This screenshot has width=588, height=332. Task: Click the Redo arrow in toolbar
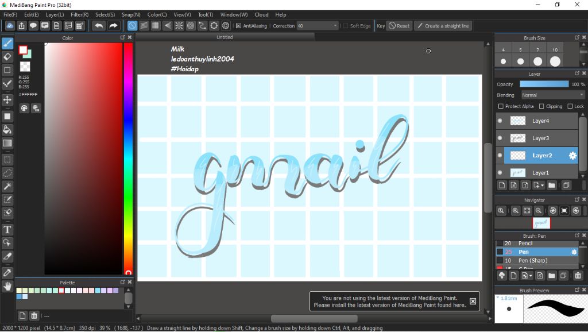(113, 26)
